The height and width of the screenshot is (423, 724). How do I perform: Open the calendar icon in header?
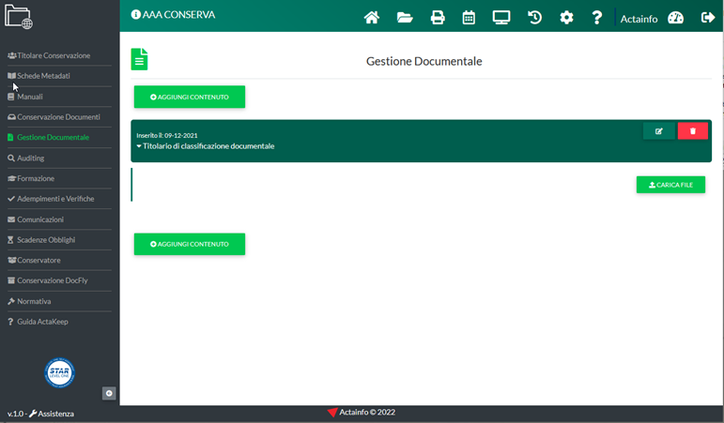pos(469,17)
